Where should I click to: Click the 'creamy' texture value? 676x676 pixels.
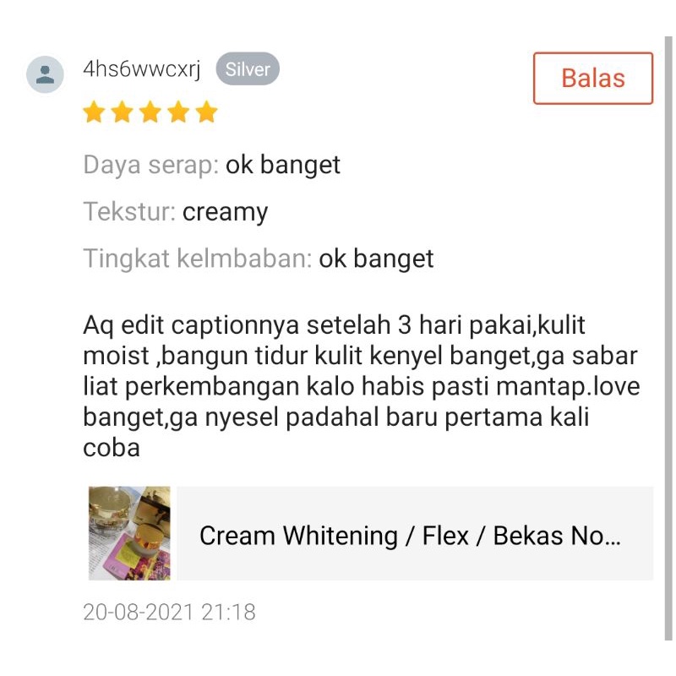(x=225, y=213)
